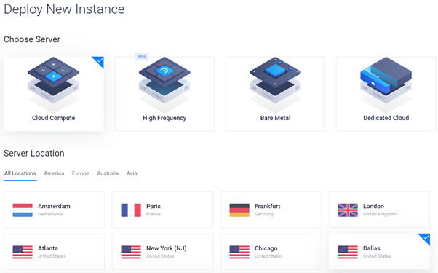The image size is (438, 273).
Task: Click the French flag for Paris
Action: (x=131, y=210)
